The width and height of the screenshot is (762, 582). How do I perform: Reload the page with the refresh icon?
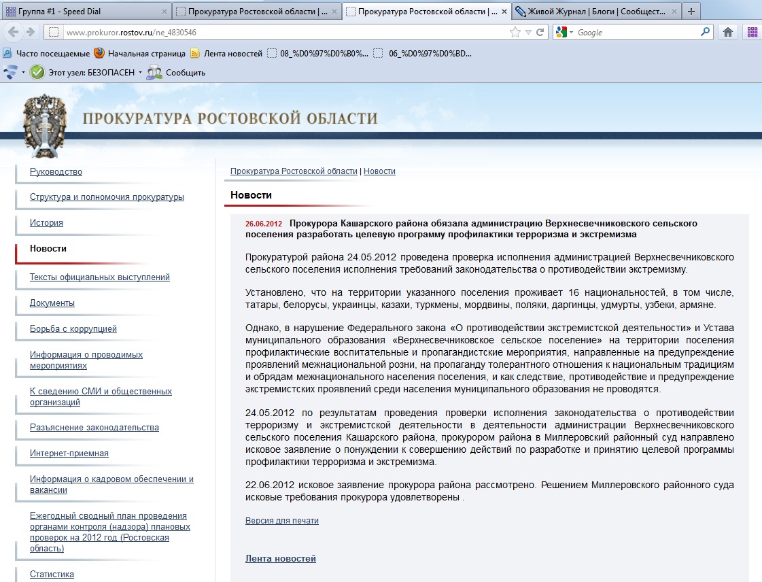tap(540, 32)
